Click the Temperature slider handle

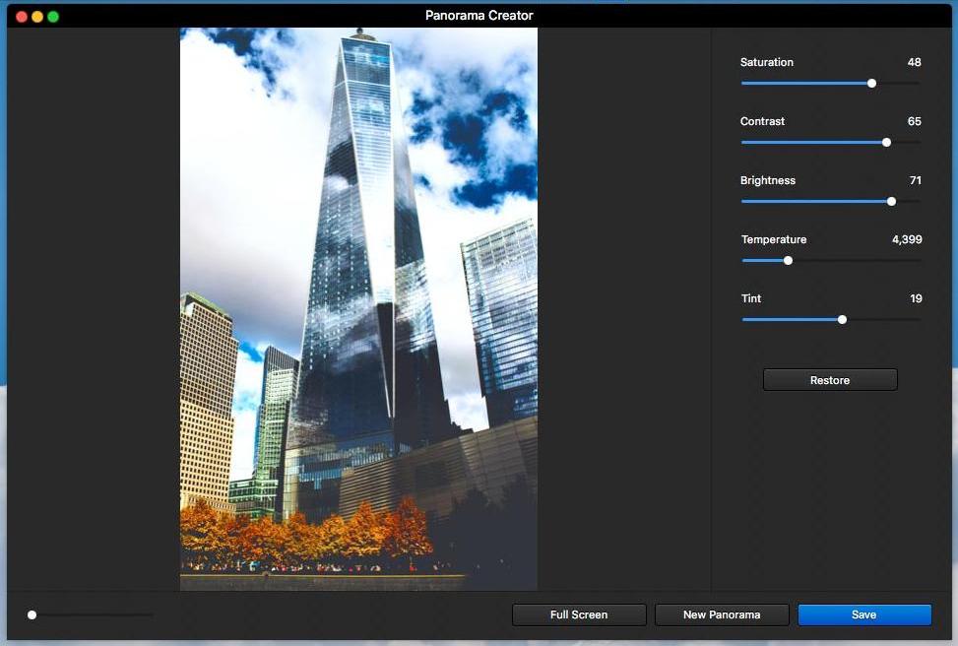click(x=788, y=260)
